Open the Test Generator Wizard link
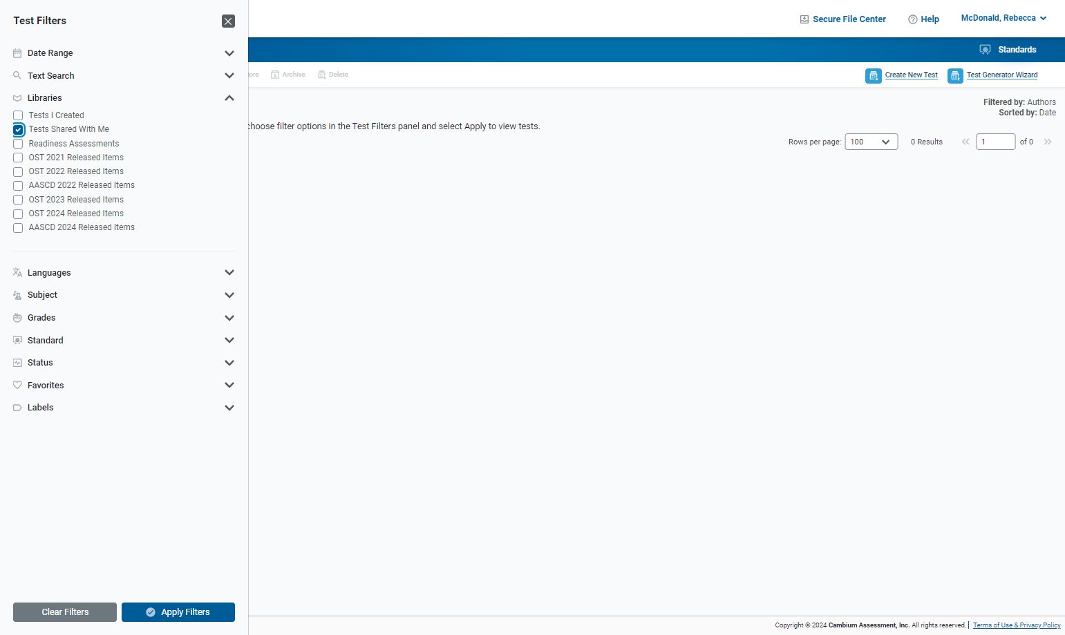This screenshot has height=635, width=1065. point(1002,75)
